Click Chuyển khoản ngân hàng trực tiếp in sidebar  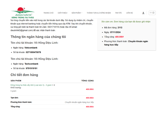[126, 43]
